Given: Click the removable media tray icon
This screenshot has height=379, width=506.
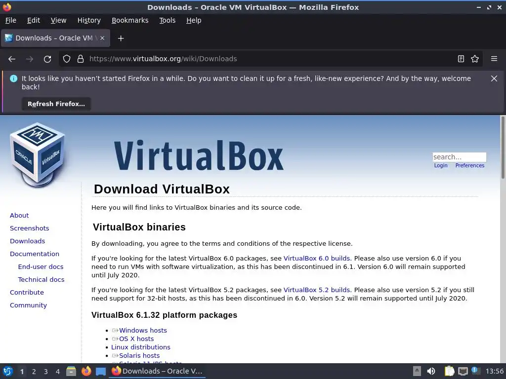Looking at the screenshot, I should coord(417,371).
